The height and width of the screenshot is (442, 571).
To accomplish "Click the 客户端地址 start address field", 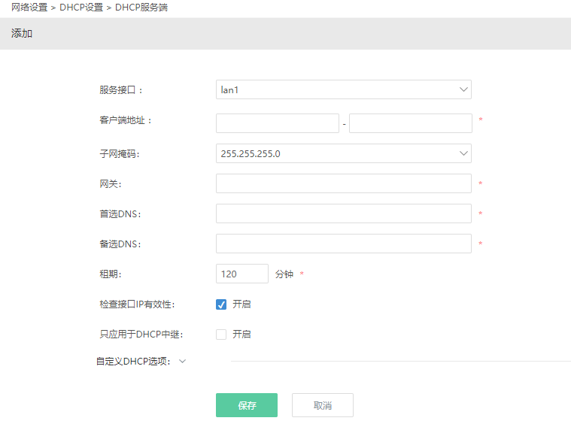I will coord(278,123).
